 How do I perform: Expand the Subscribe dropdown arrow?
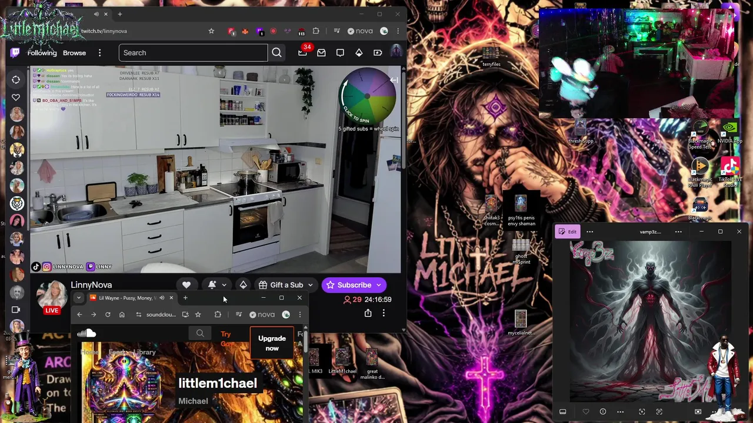coord(379,285)
